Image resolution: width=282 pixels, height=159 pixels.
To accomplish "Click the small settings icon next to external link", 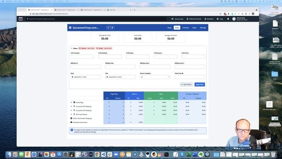I will 112,27.
